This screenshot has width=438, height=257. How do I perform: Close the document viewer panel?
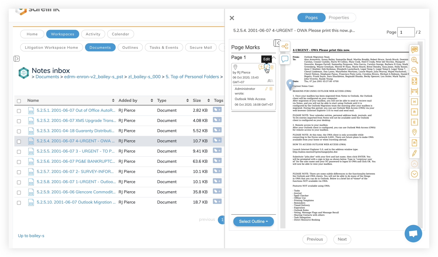click(232, 18)
